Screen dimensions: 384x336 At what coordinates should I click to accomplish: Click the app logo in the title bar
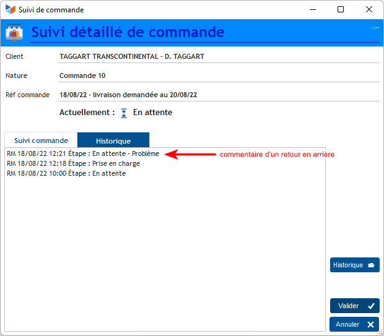pyautogui.click(x=11, y=10)
